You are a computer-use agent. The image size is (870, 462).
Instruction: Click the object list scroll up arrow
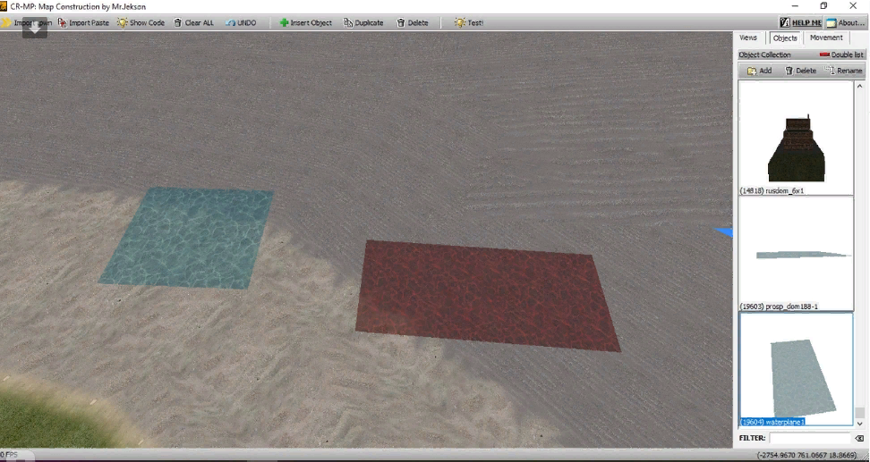pyautogui.click(x=859, y=86)
